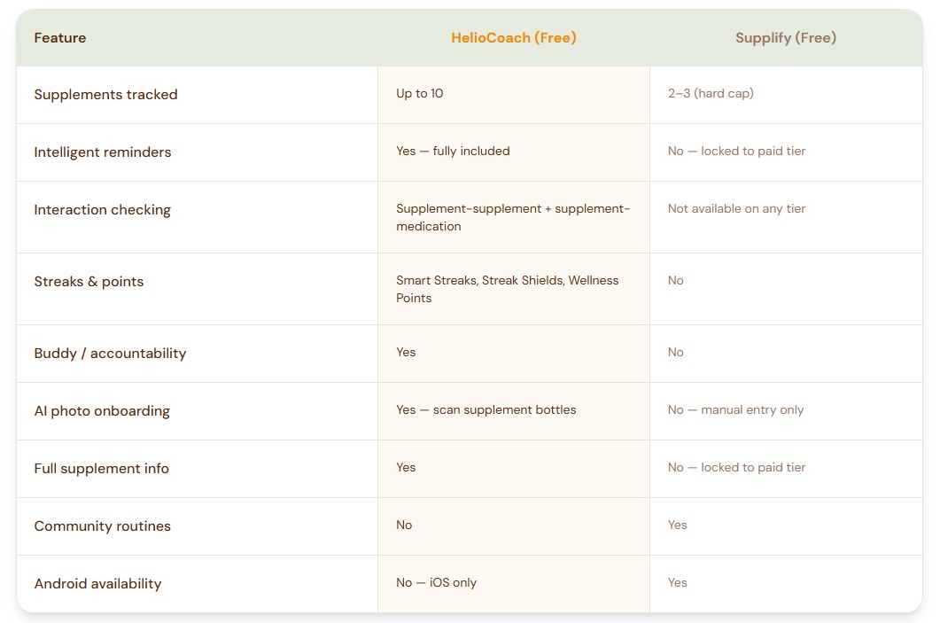
Task: Select the "Streaks & points" row label
Action: tap(89, 282)
